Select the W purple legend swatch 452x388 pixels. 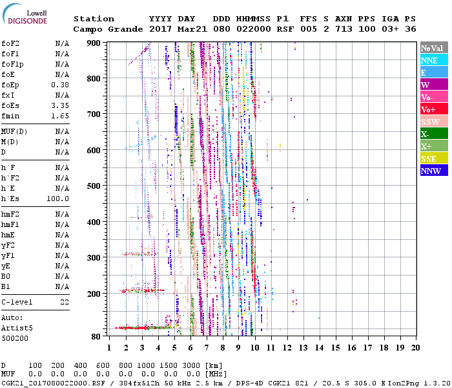[434, 85]
